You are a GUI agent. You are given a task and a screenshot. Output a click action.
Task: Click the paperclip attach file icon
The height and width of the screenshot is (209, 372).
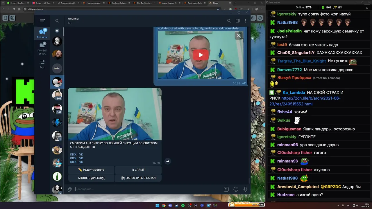coord(70,189)
